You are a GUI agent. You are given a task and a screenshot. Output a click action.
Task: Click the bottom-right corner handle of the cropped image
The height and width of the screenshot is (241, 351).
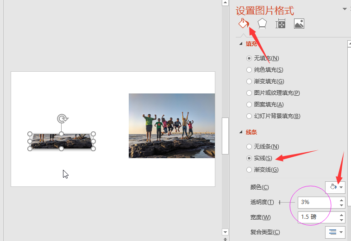[x=94, y=148]
